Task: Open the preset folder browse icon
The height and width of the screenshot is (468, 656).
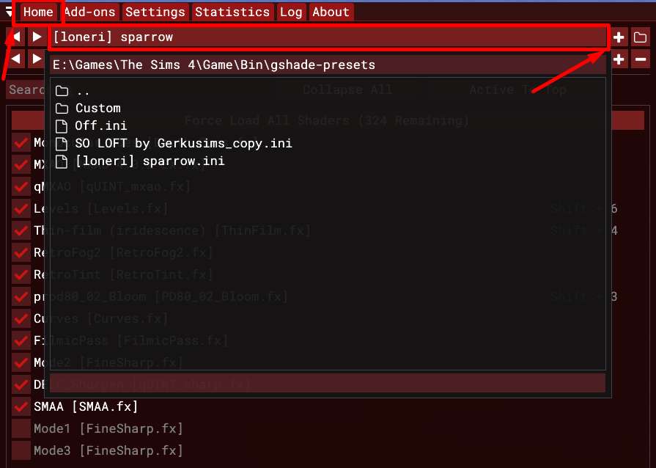Action: (640, 37)
